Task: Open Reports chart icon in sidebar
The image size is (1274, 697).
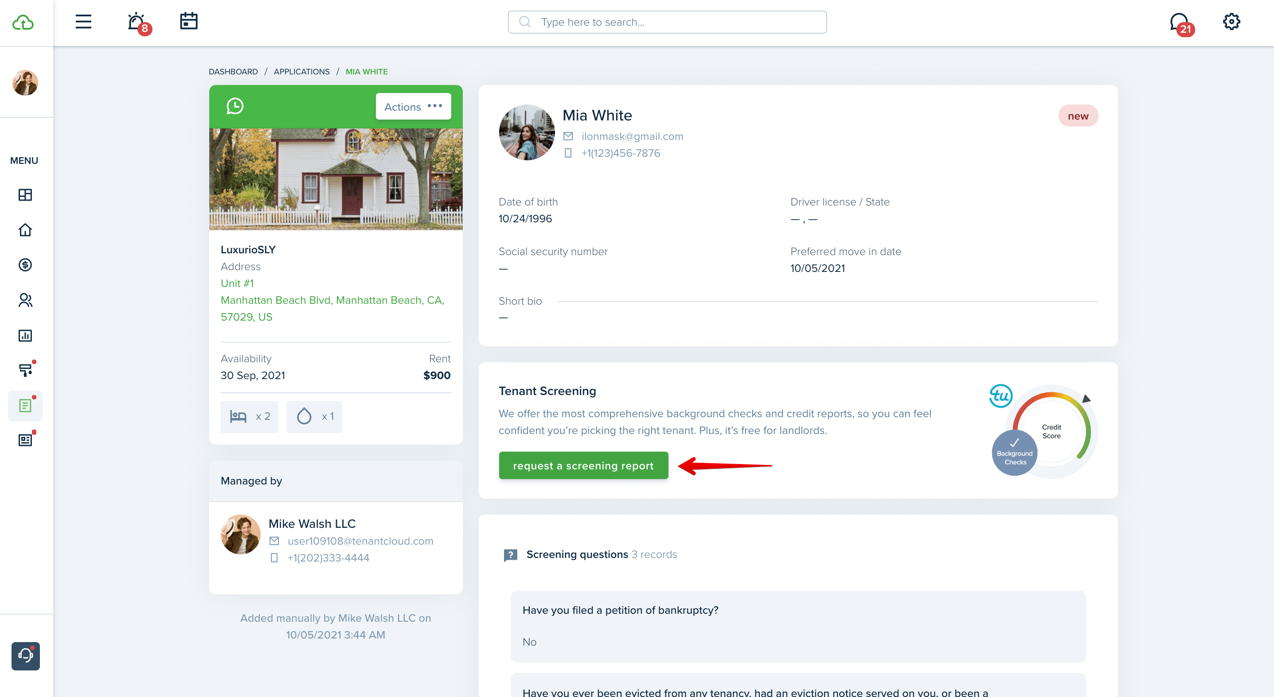Action: [x=25, y=335]
